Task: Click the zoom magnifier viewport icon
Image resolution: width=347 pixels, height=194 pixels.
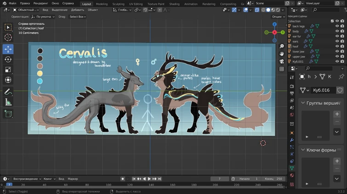Action: [282, 46]
